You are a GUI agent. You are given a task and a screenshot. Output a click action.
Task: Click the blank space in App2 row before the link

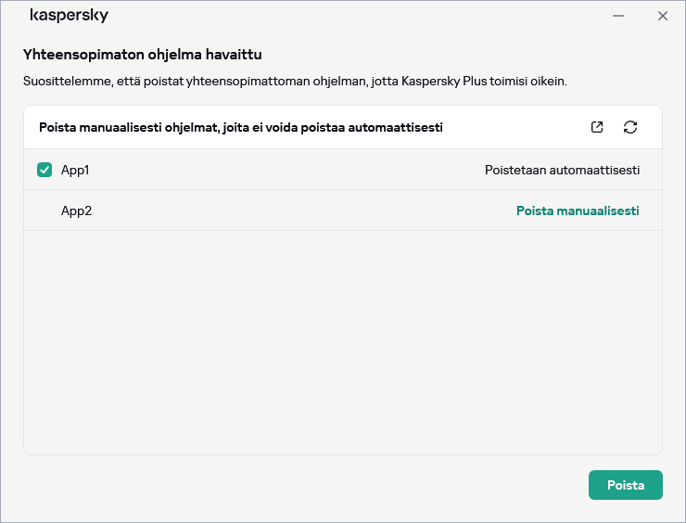point(297,210)
